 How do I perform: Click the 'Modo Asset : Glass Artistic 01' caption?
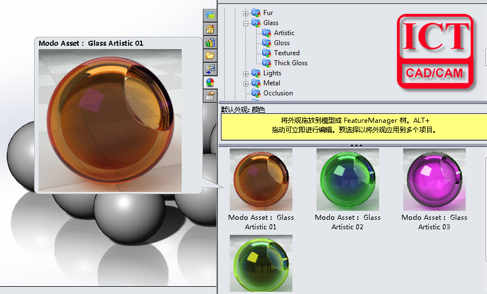tap(261, 222)
